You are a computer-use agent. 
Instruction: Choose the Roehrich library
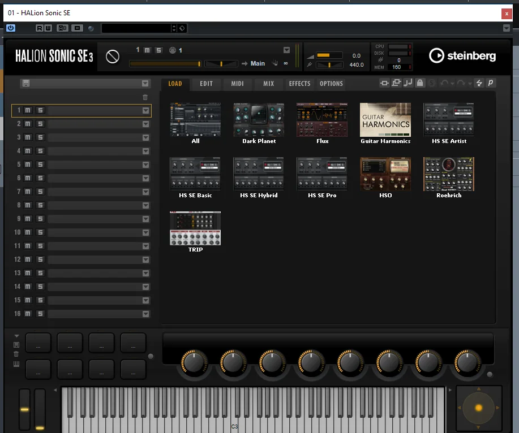click(448, 178)
